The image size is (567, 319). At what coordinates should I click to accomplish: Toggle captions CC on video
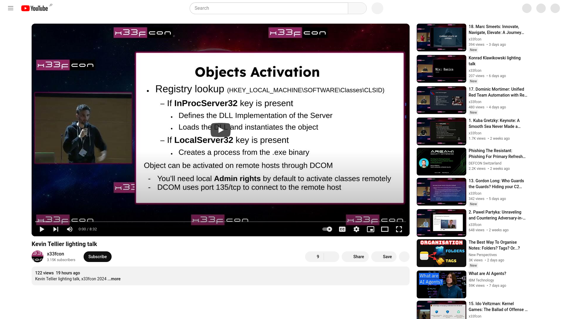342,229
